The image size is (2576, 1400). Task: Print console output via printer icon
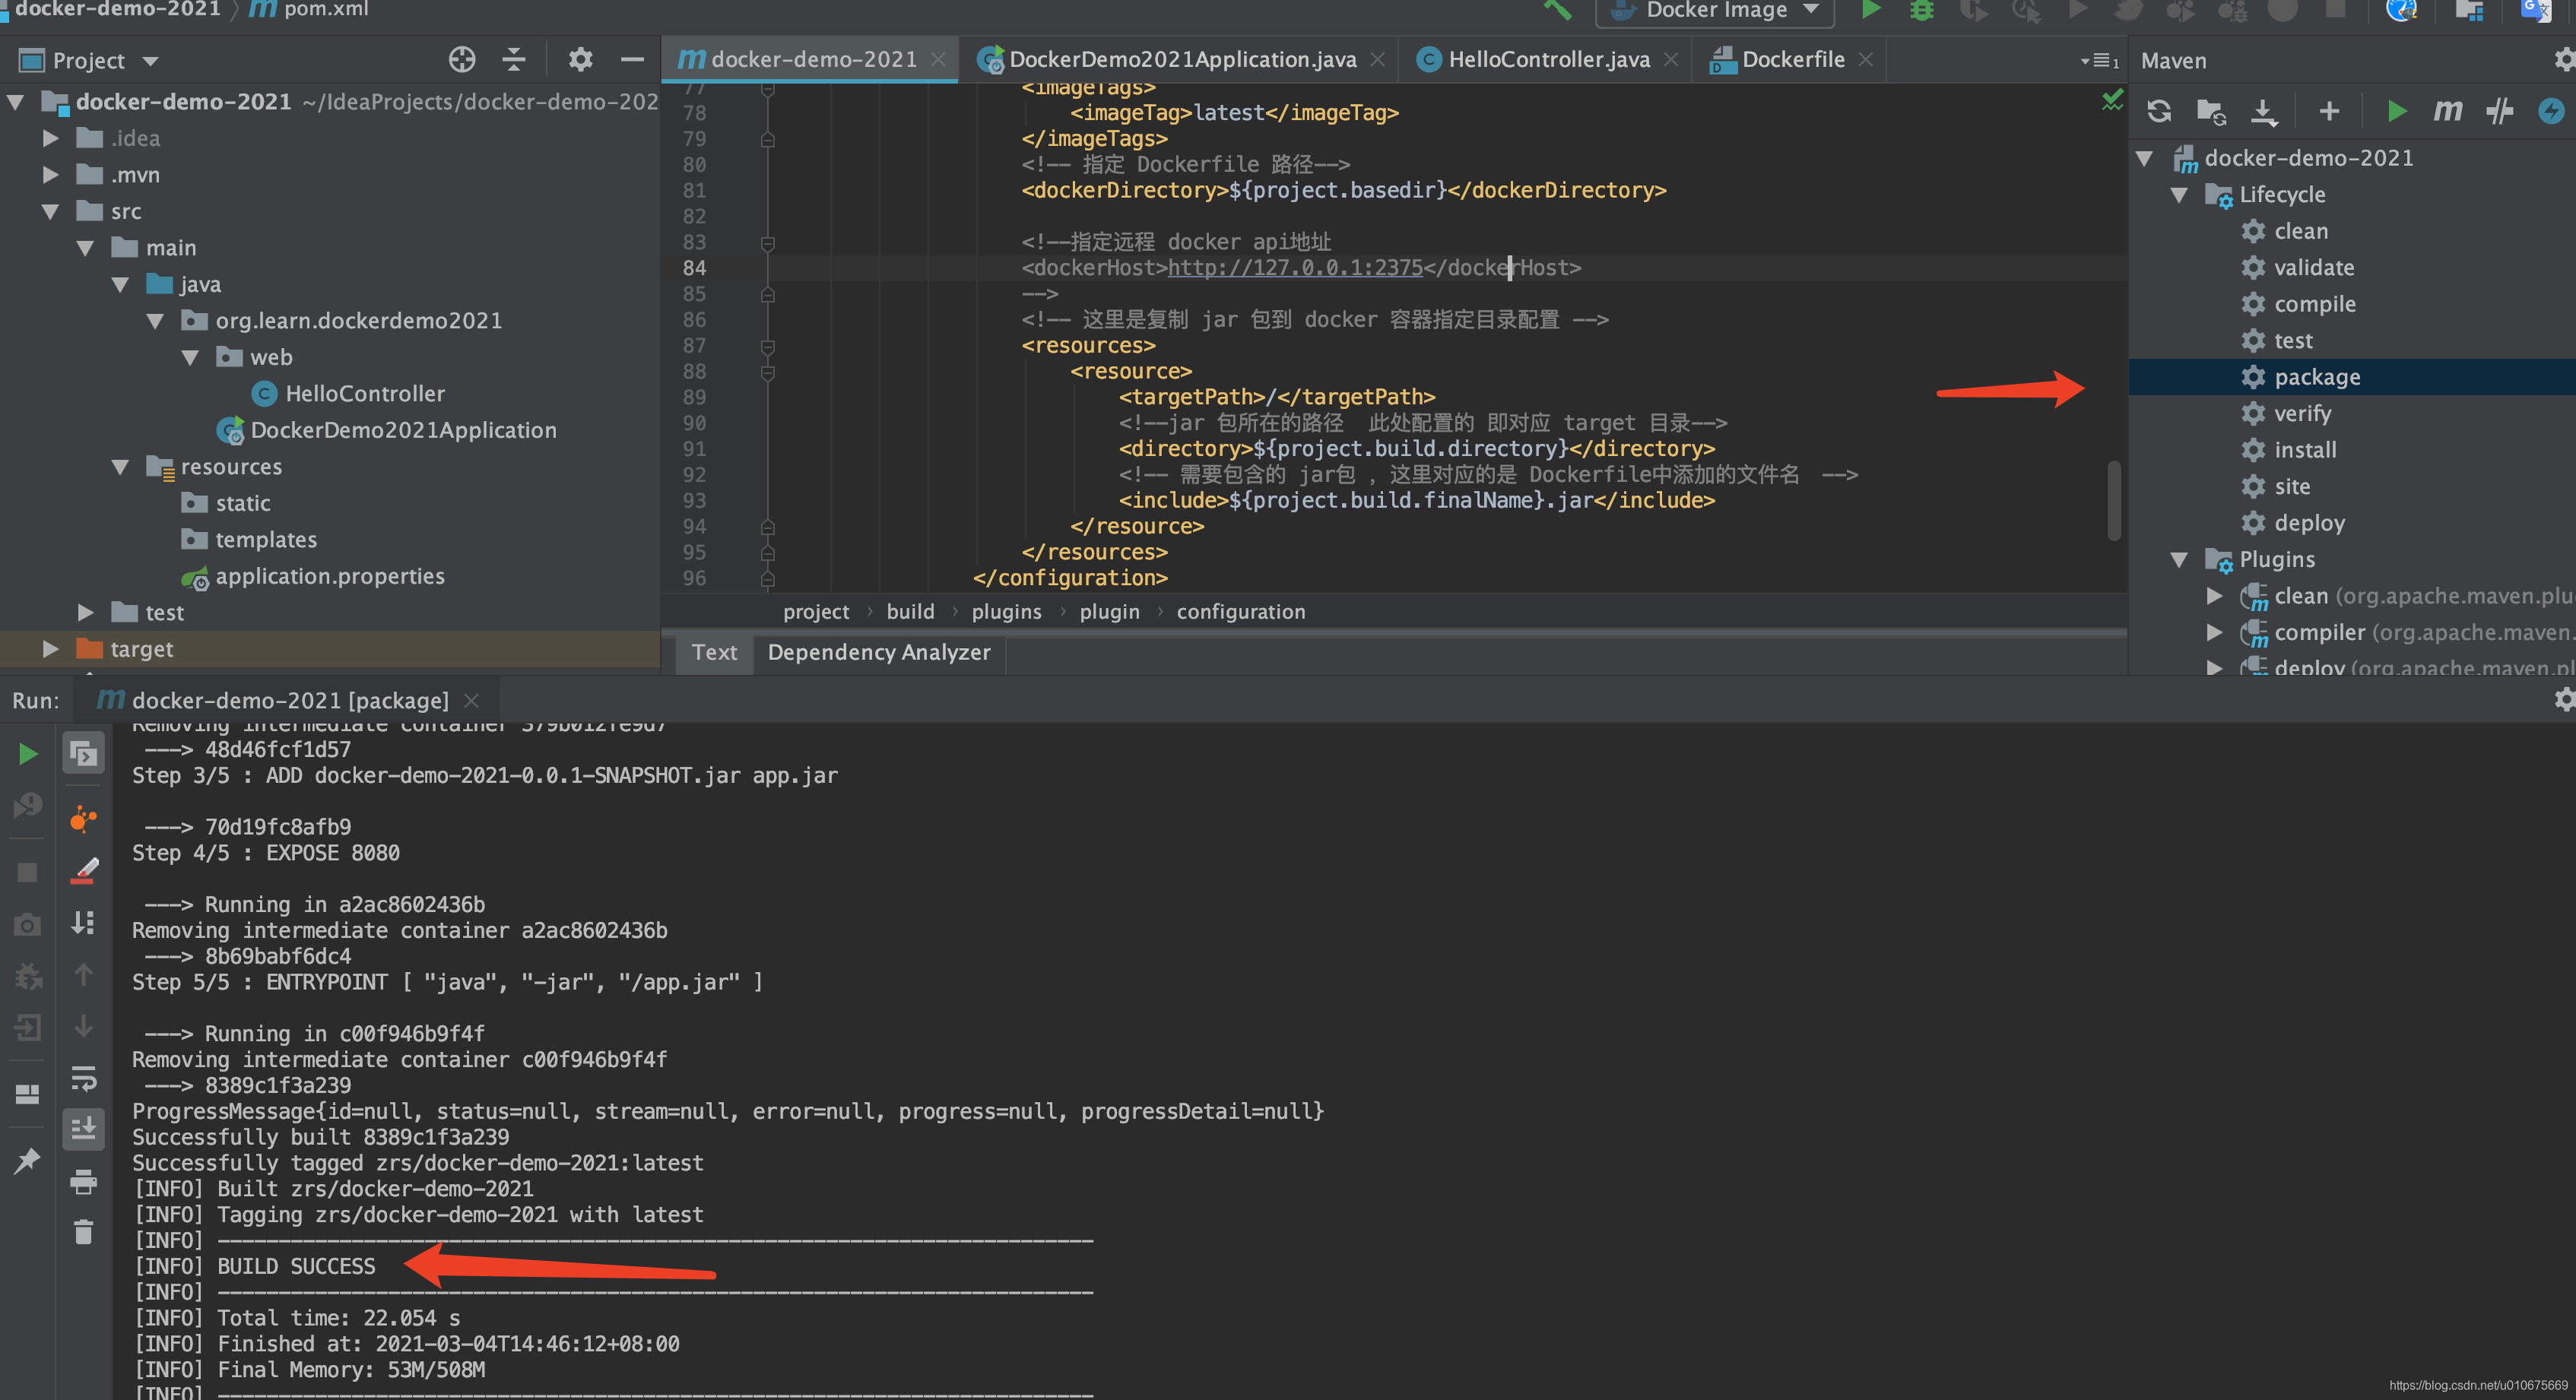[84, 1183]
